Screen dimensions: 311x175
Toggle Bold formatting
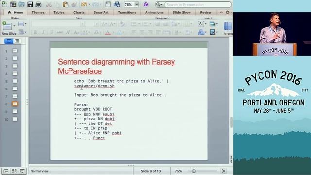coord(35,32)
